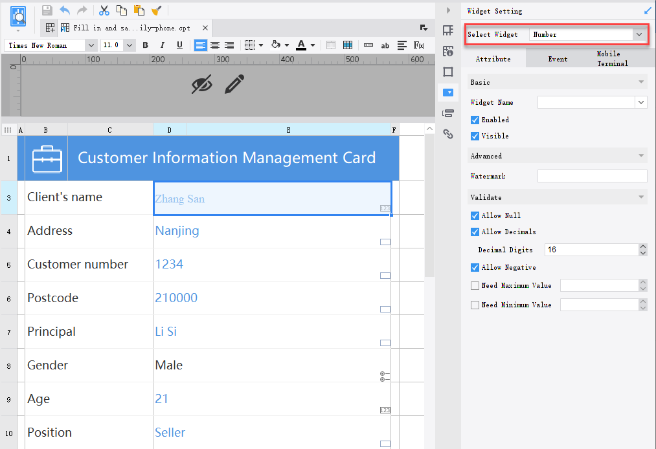Select the widget settings blue dropdown icon in sidebar
The width and height of the screenshot is (656, 449).
click(x=448, y=93)
